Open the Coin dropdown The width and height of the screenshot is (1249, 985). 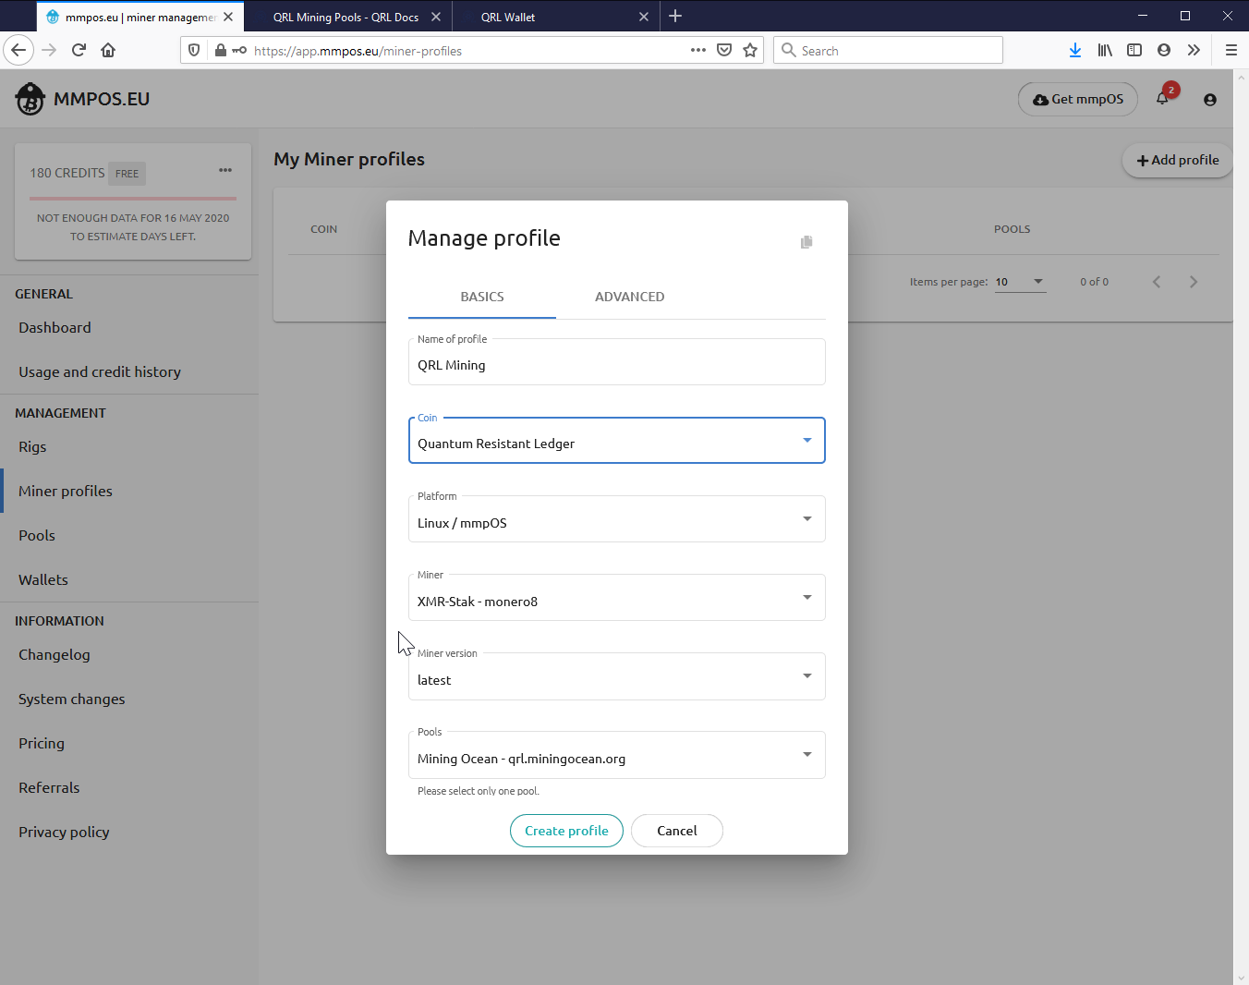(616, 441)
